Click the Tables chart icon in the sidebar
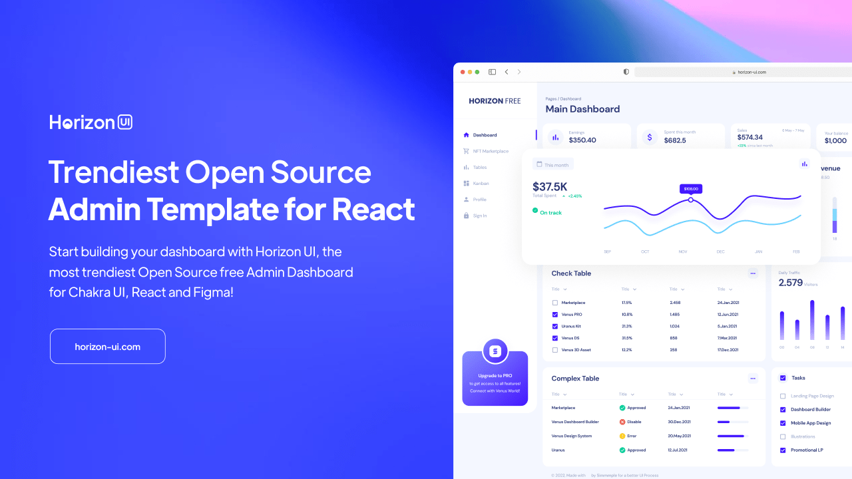The height and width of the screenshot is (479, 852). coord(466,167)
